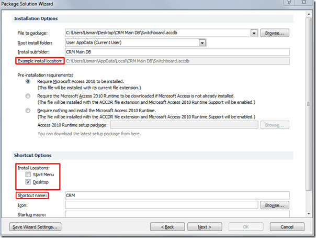This screenshot has width=316, height=238.
Task: Click the Example install location path field
Action: point(177,61)
